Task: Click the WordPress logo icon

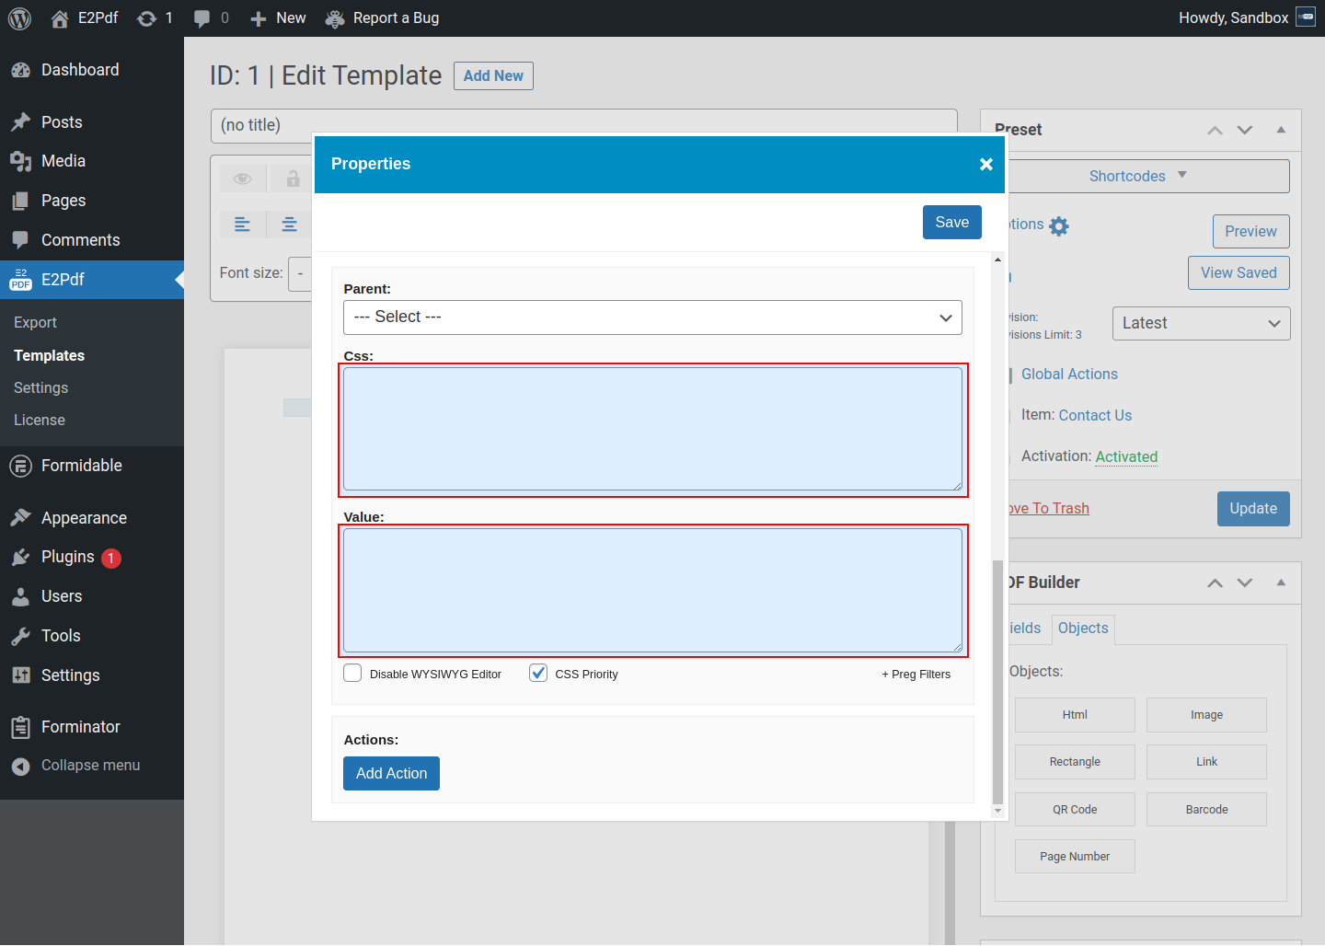Action: [x=19, y=18]
